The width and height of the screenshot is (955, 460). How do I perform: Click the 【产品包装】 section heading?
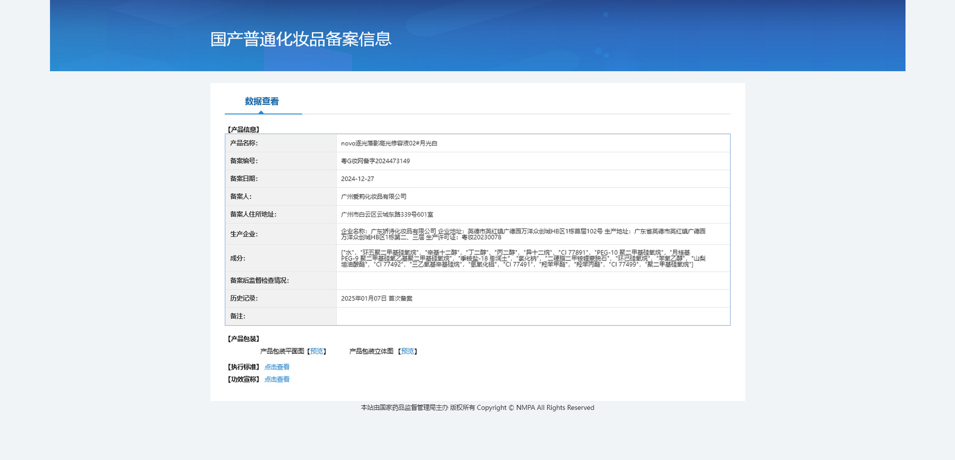[244, 339]
